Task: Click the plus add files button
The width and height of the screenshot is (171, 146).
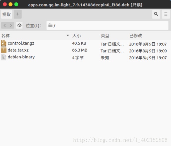Action: pyautogui.click(x=18, y=14)
